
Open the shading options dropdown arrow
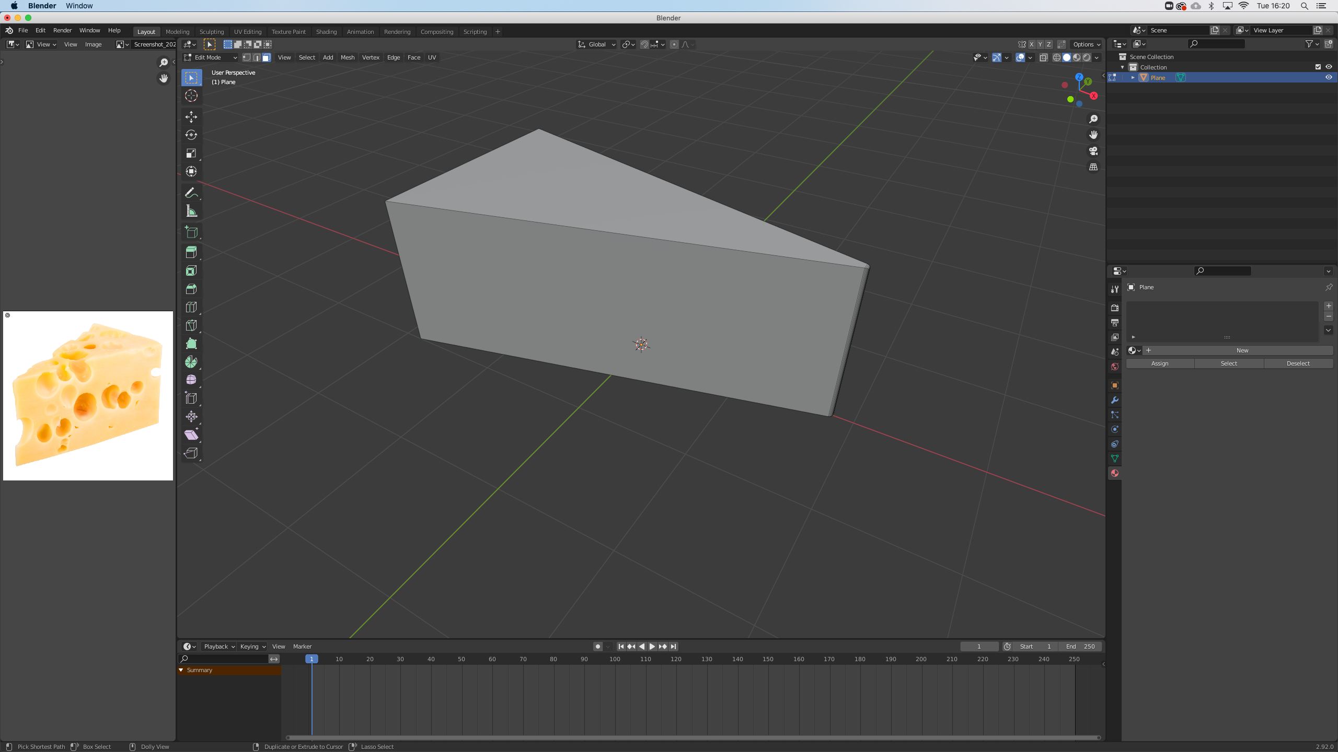(x=1097, y=57)
